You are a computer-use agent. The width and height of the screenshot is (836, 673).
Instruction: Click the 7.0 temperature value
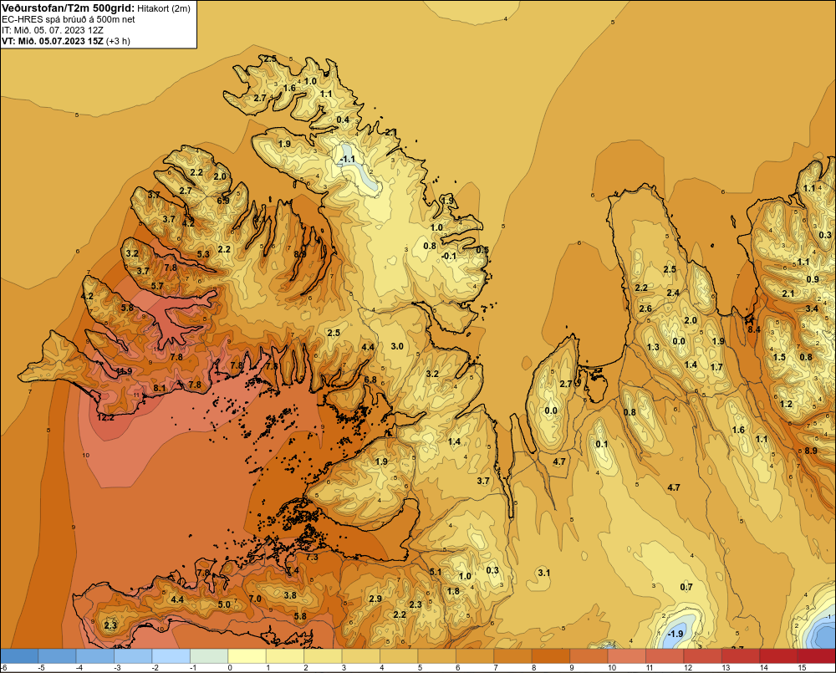click(255, 599)
